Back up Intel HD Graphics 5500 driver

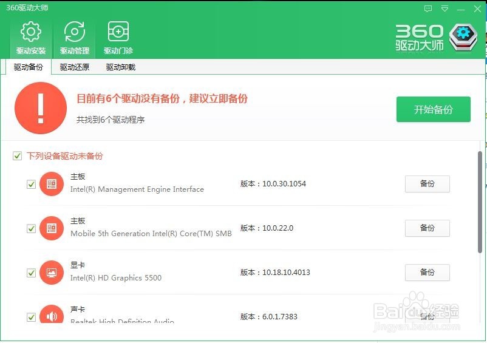(x=427, y=273)
